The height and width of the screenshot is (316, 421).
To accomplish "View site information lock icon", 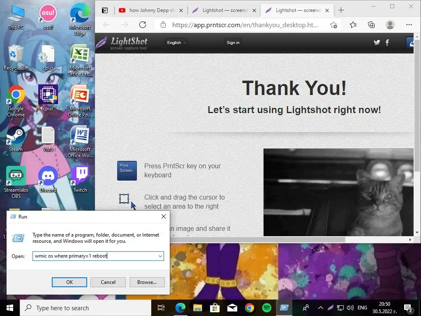I will pos(163,25).
